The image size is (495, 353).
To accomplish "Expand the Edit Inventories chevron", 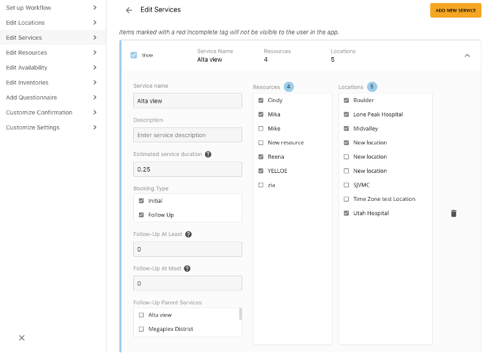I will pos(95,83).
